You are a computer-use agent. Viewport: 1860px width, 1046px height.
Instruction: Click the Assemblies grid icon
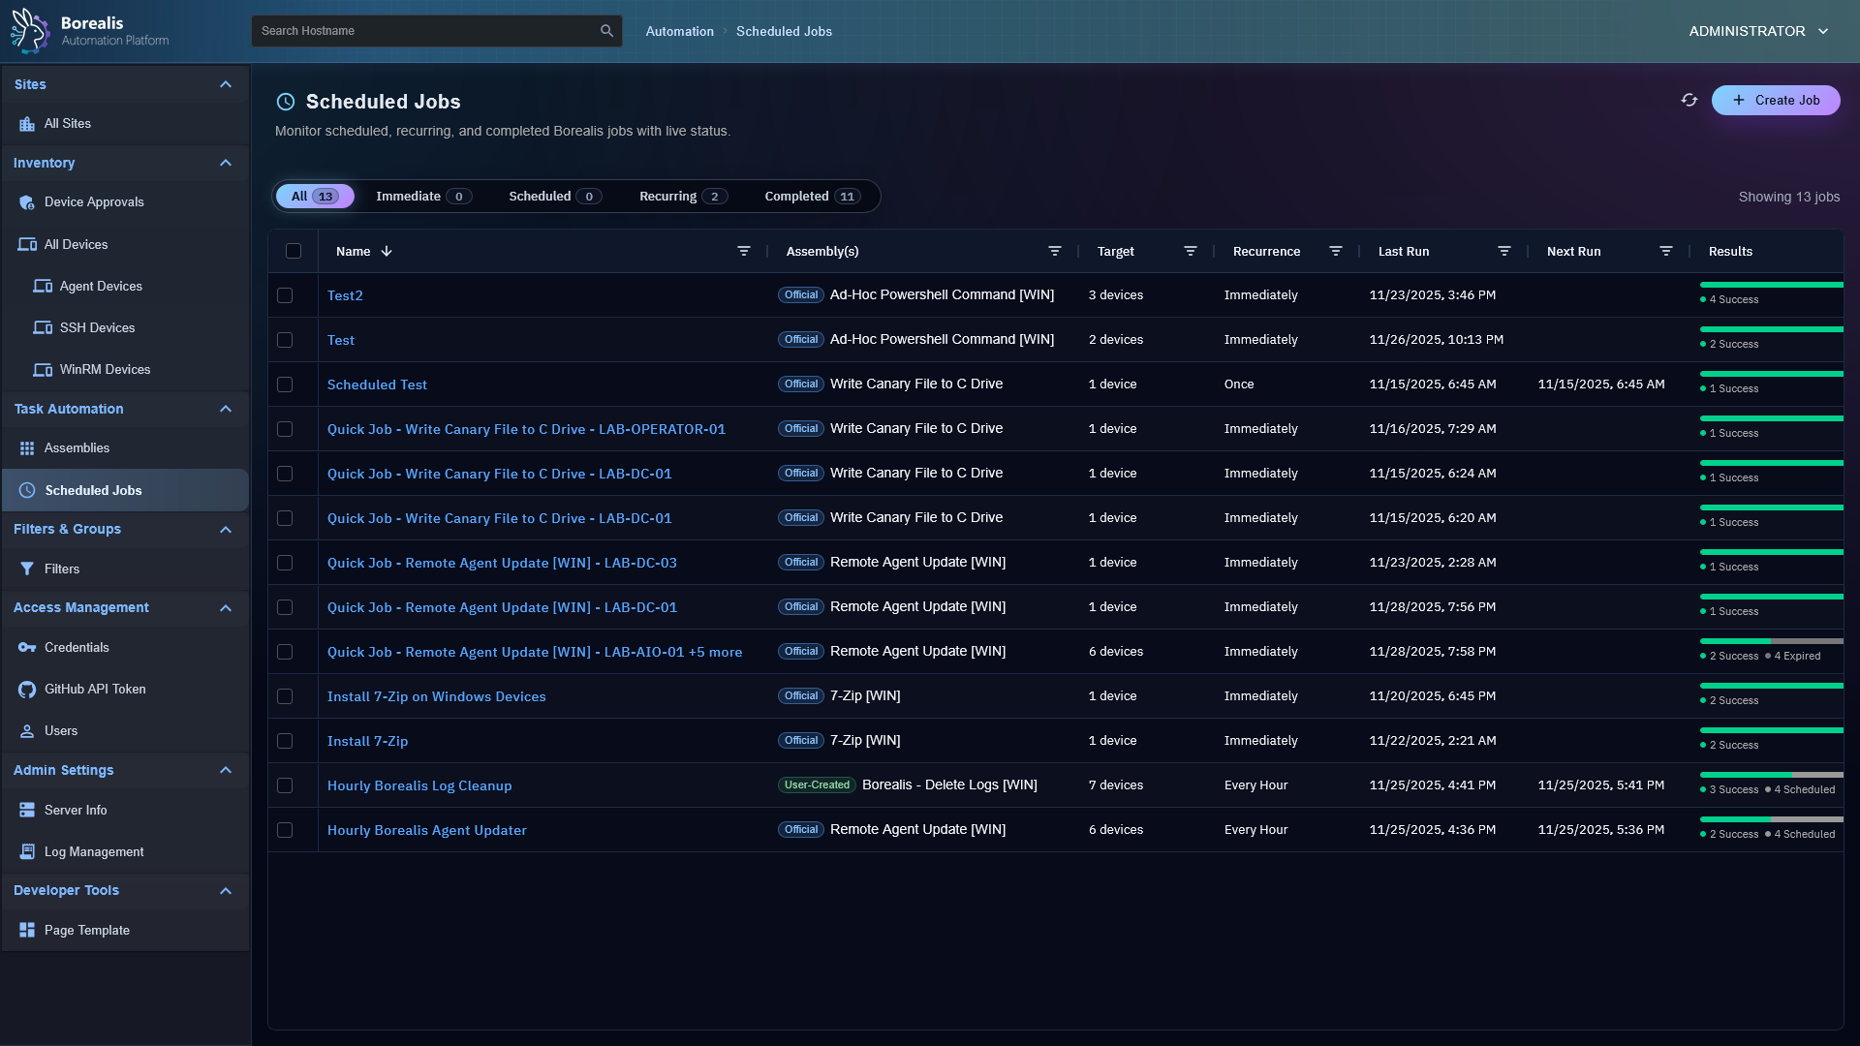pyautogui.click(x=27, y=448)
